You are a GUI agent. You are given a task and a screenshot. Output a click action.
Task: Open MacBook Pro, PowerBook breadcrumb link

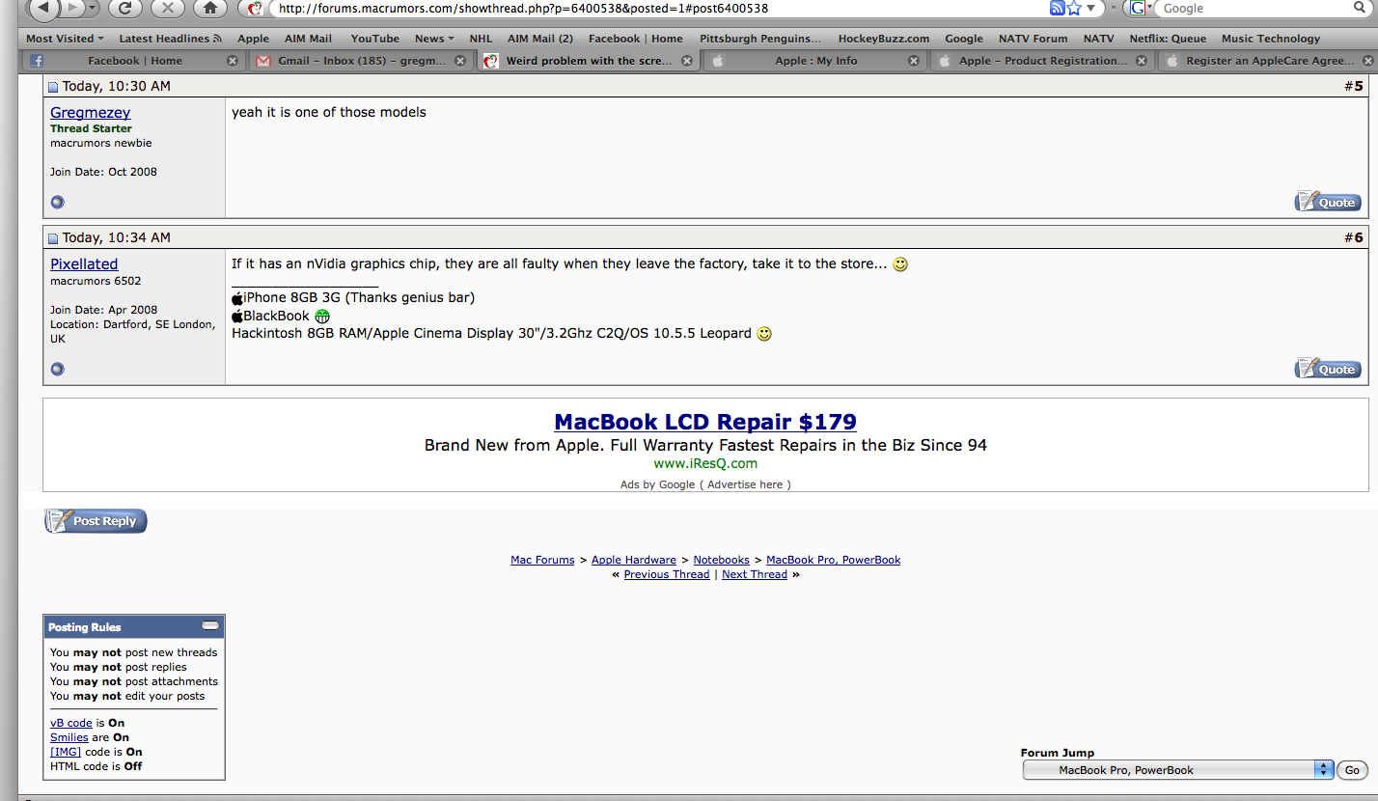pyautogui.click(x=834, y=560)
